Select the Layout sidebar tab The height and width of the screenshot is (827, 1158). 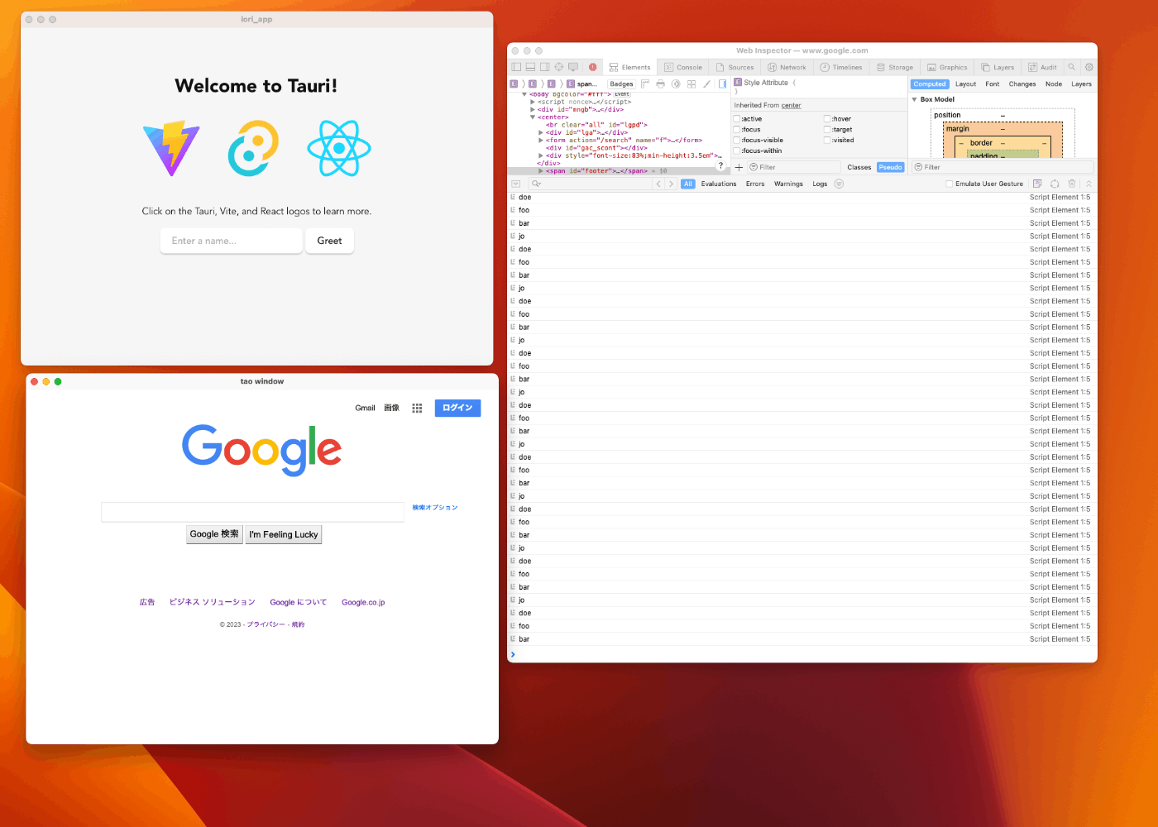966,84
